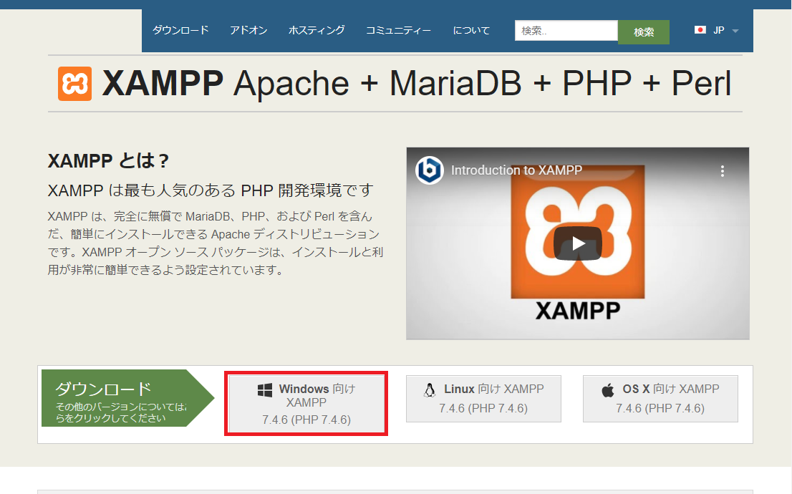
Task: Download Windows 向け XAMPP 7.4.6
Action: point(306,404)
